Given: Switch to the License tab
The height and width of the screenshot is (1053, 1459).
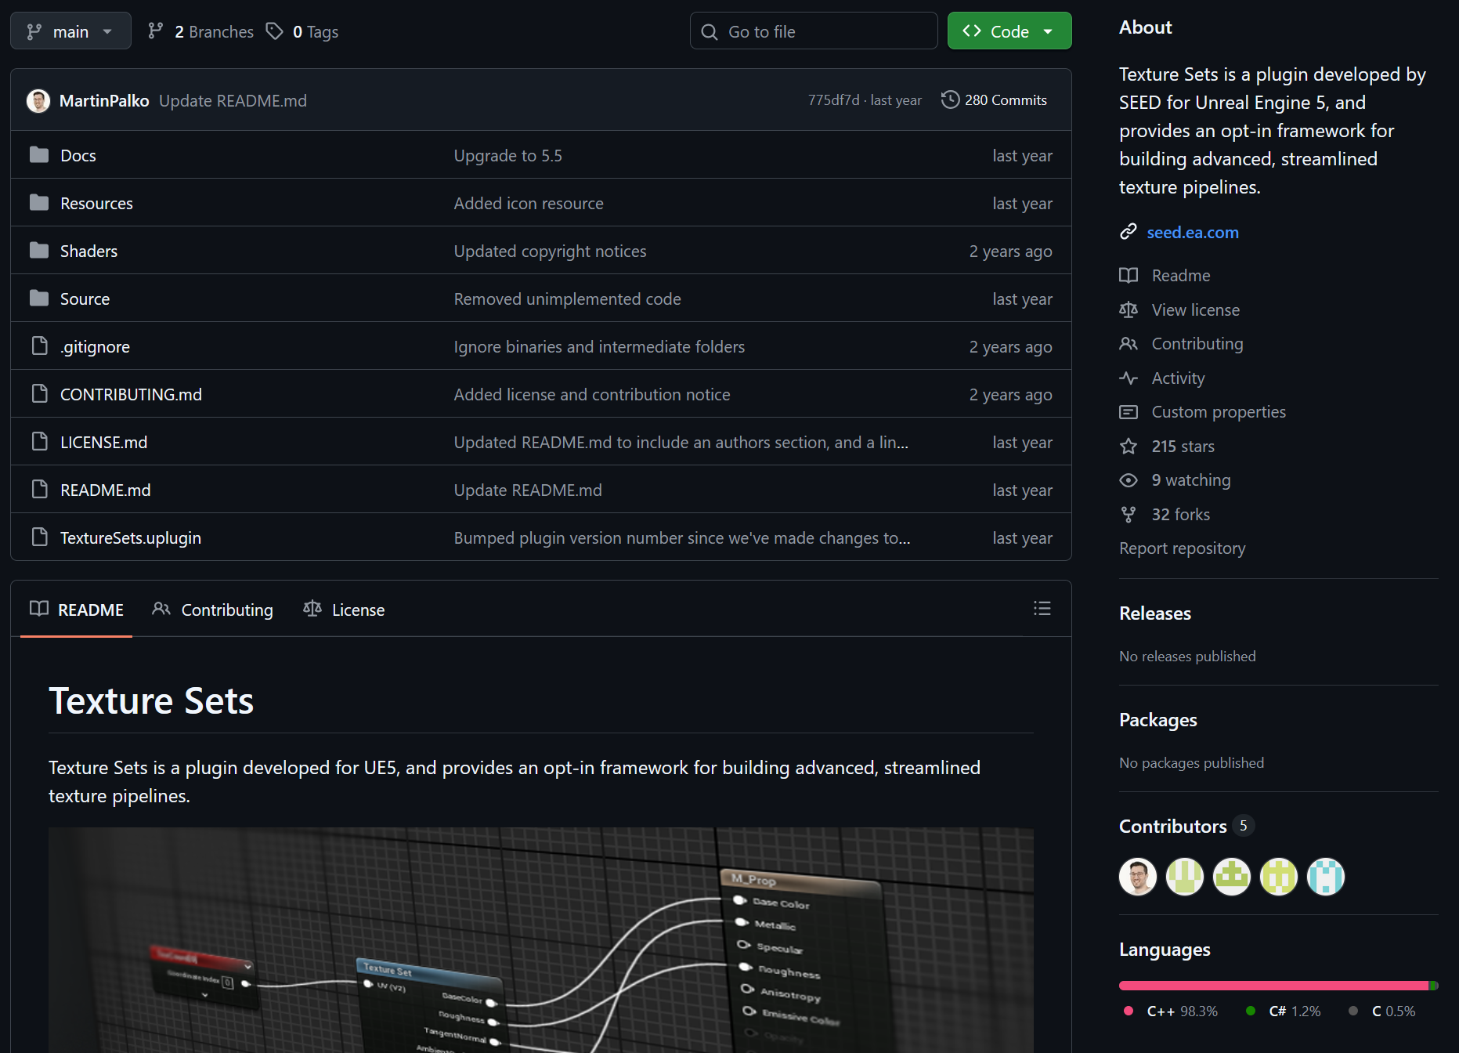Looking at the screenshot, I should pyautogui.click(x=344, y=610).
